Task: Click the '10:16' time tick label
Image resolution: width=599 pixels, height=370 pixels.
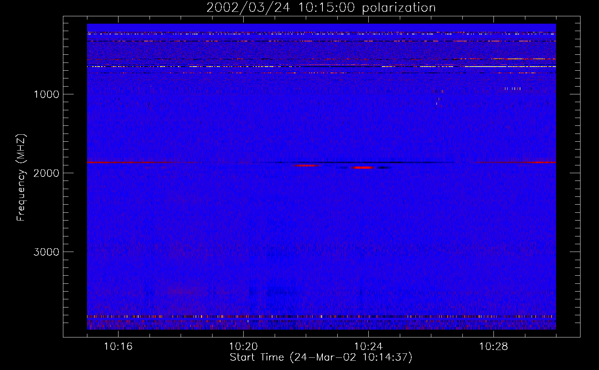Action: [x=118, y=347]
